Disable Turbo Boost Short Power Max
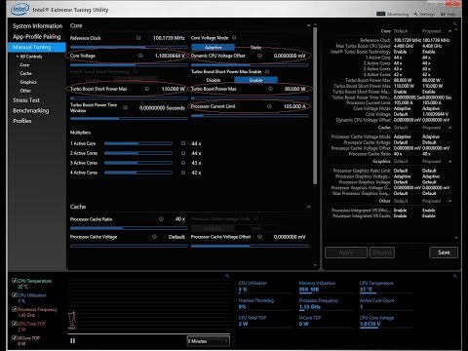468x351 pixels. (x=213, y=80)
